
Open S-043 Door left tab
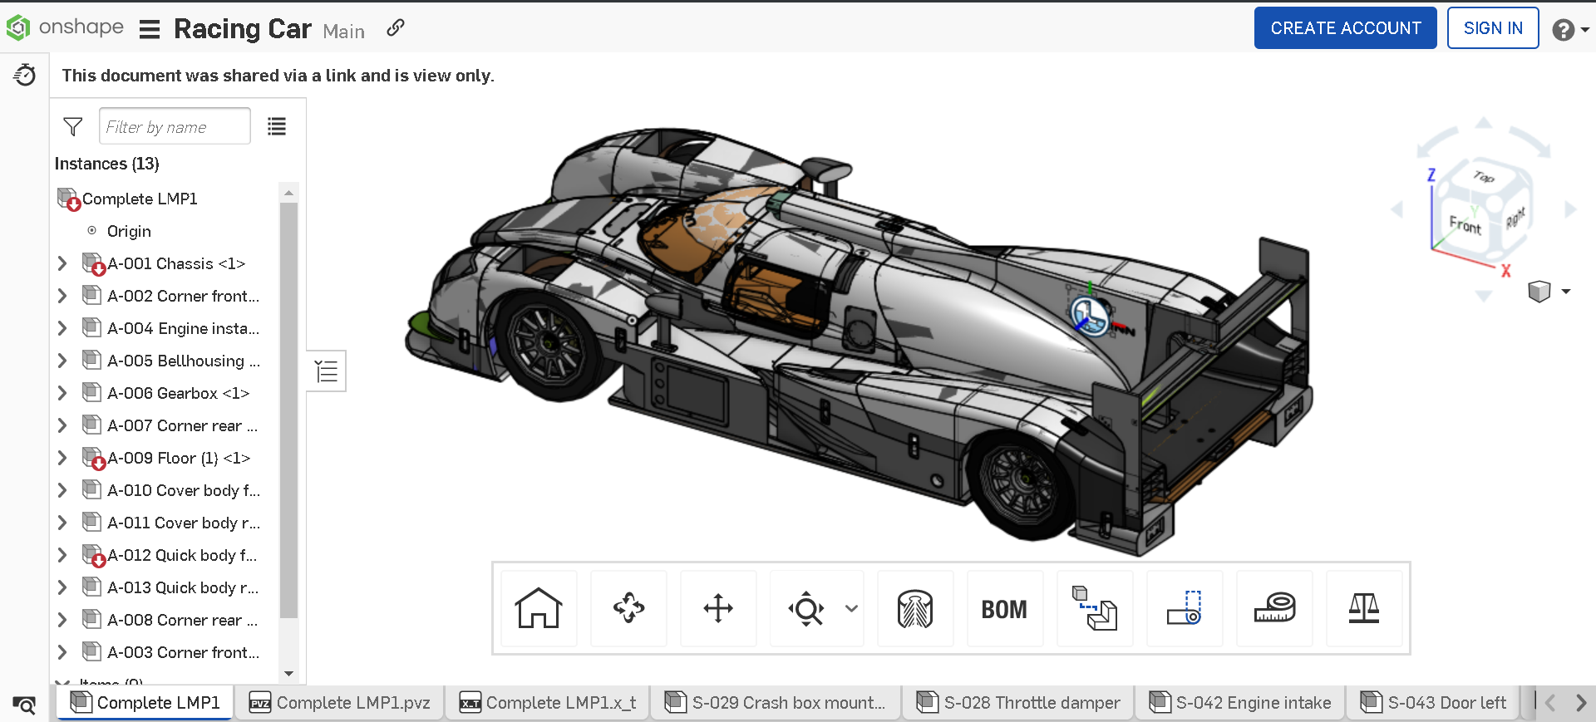pyautogui.click(x=1434, y=703)
